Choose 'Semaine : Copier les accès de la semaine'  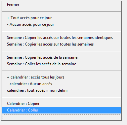[62, 57]
